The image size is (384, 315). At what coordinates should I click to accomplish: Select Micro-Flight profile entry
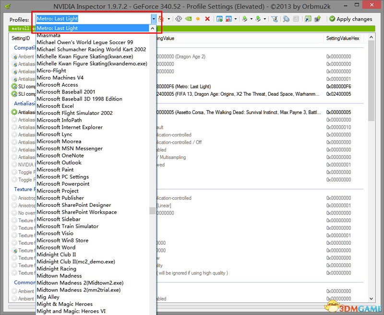click(51, 70)
